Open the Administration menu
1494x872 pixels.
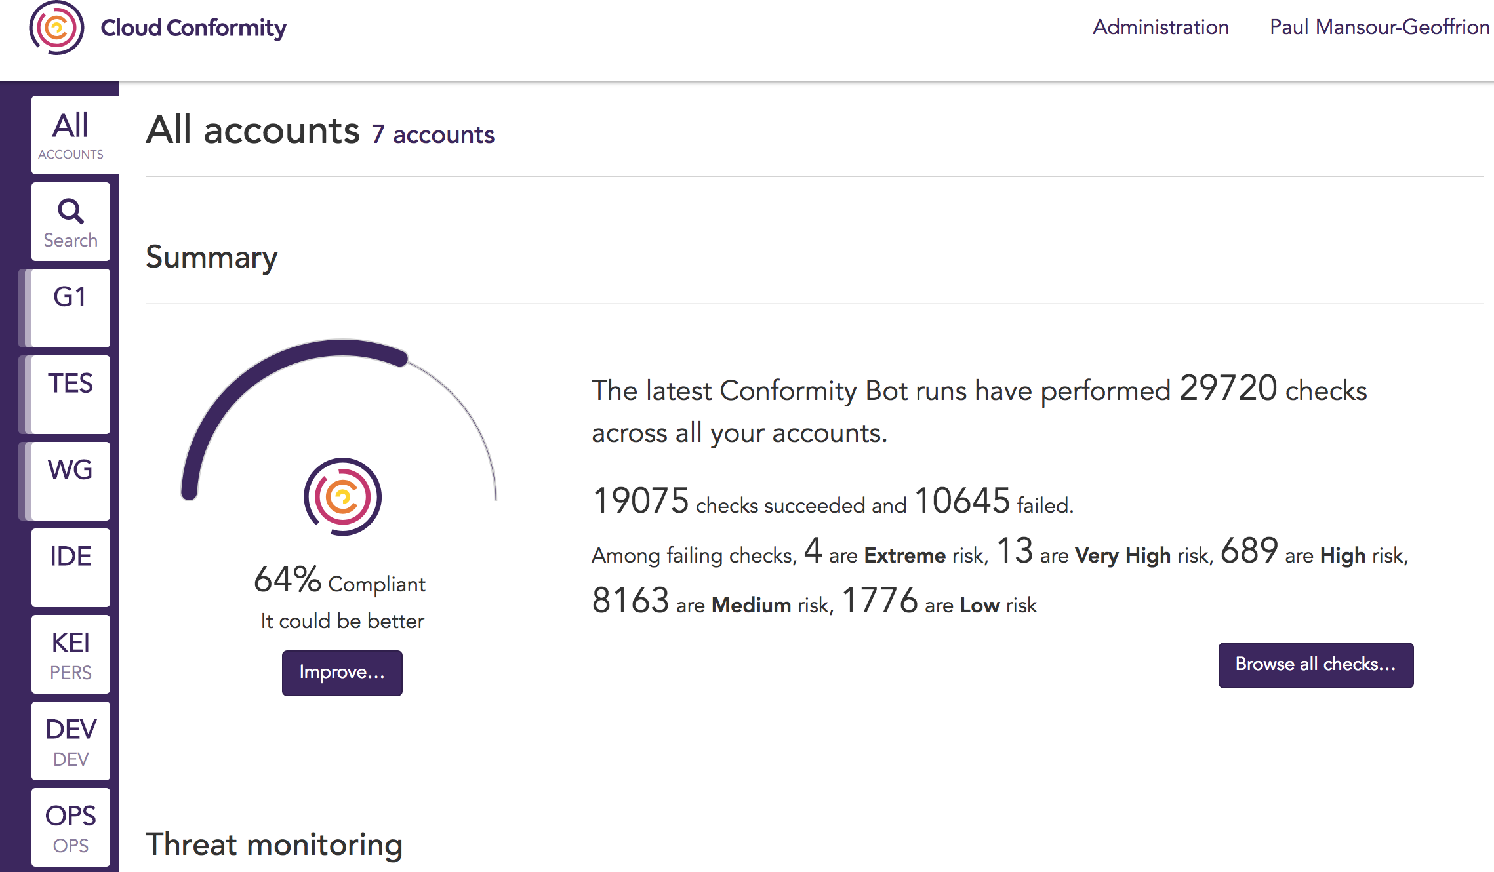(x=1160, y=27)
